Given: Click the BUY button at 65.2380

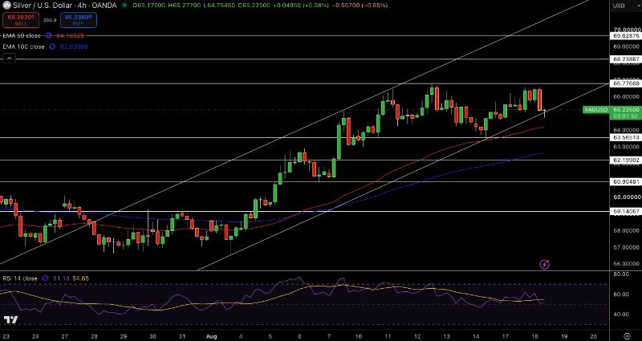Looking at the screenshot, I should coord(79,20).
